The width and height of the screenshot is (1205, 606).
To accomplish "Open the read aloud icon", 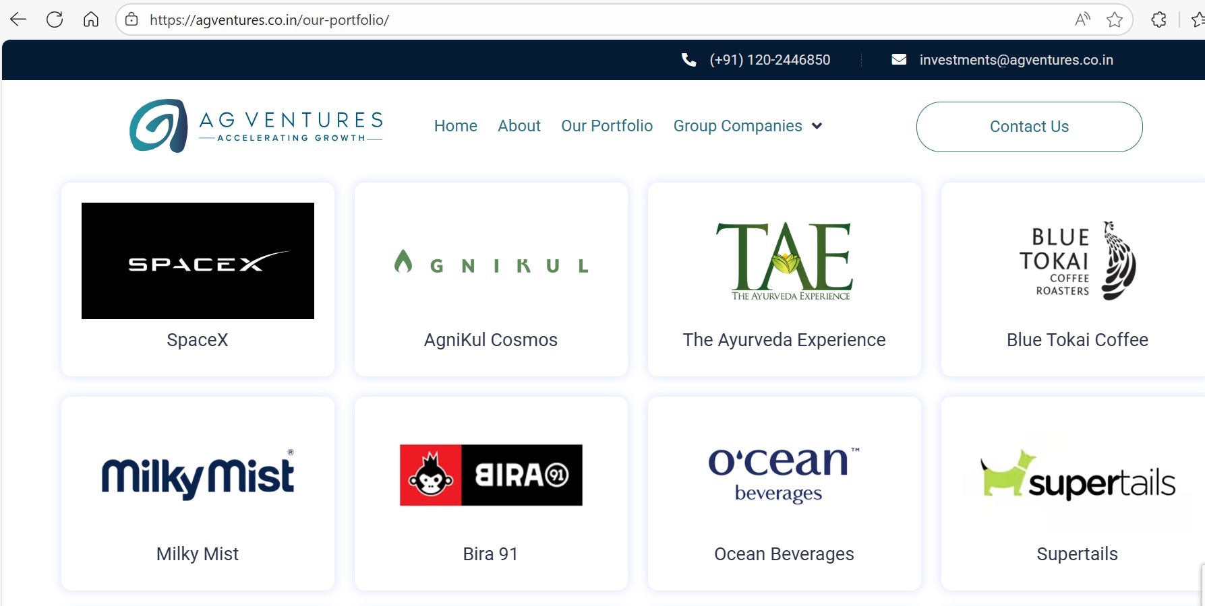I will point(1082,20).
